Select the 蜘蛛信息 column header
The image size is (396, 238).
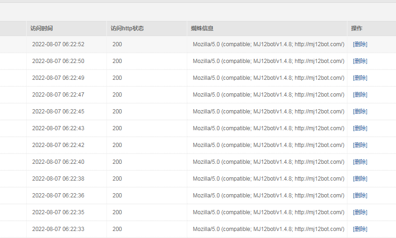[202, 28]
